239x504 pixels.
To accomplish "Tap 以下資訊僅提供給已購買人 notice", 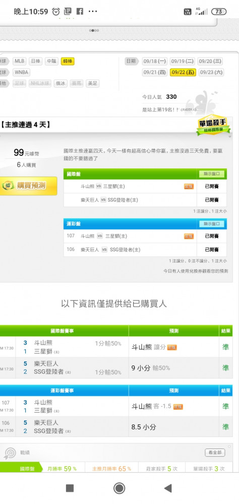I will (114, 304).
